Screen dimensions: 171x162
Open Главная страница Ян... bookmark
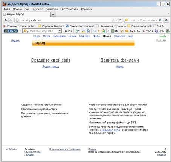(20, 26)
